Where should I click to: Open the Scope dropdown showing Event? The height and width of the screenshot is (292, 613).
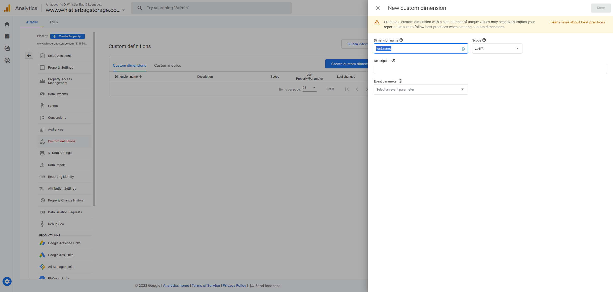point(497,48)
